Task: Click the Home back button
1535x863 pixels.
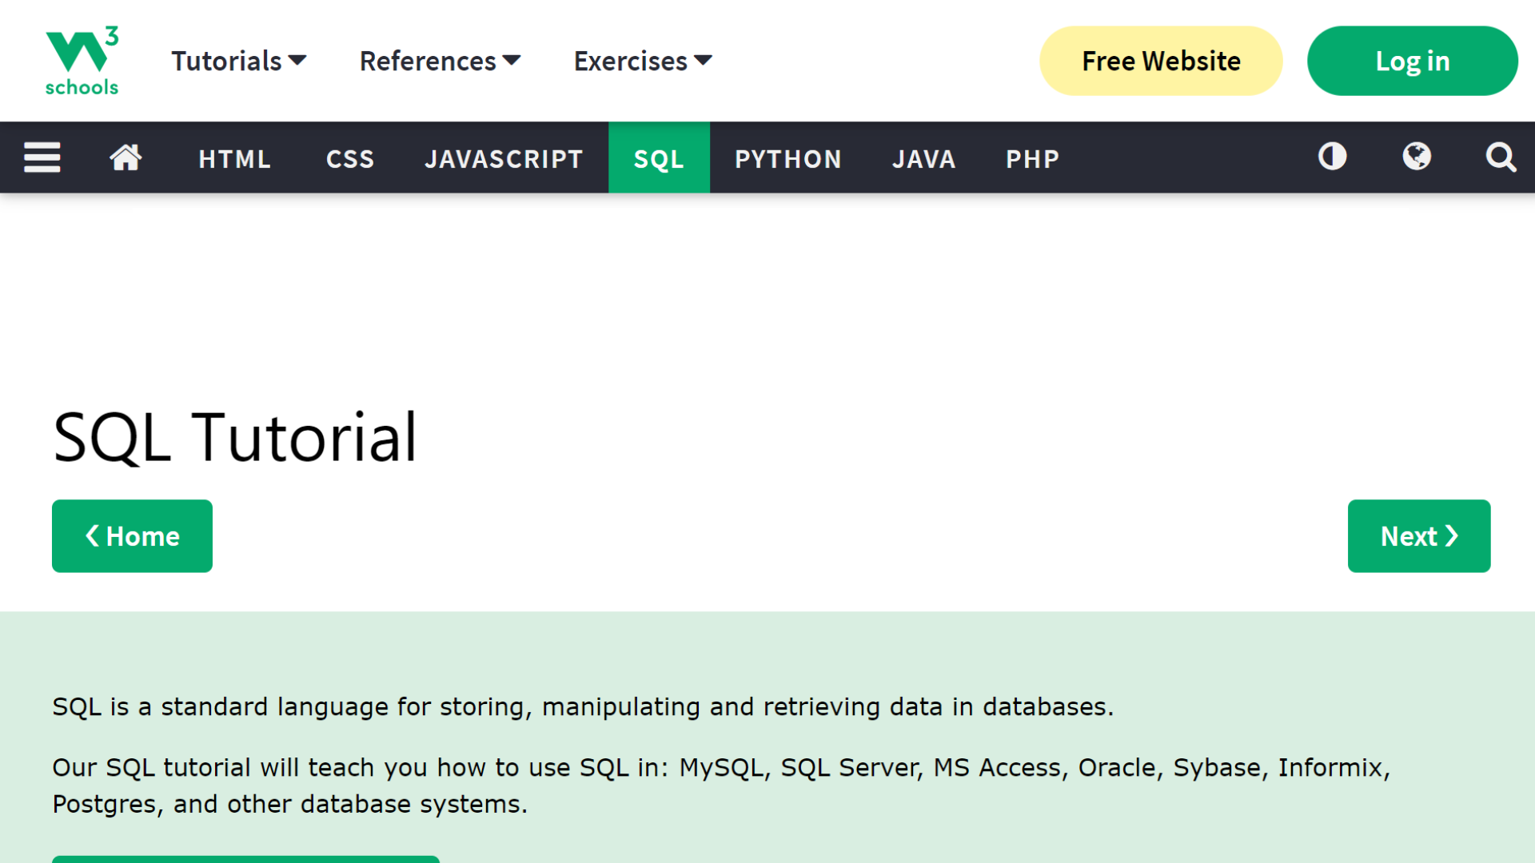Action: pyautogui.click(x=132, y=535)
